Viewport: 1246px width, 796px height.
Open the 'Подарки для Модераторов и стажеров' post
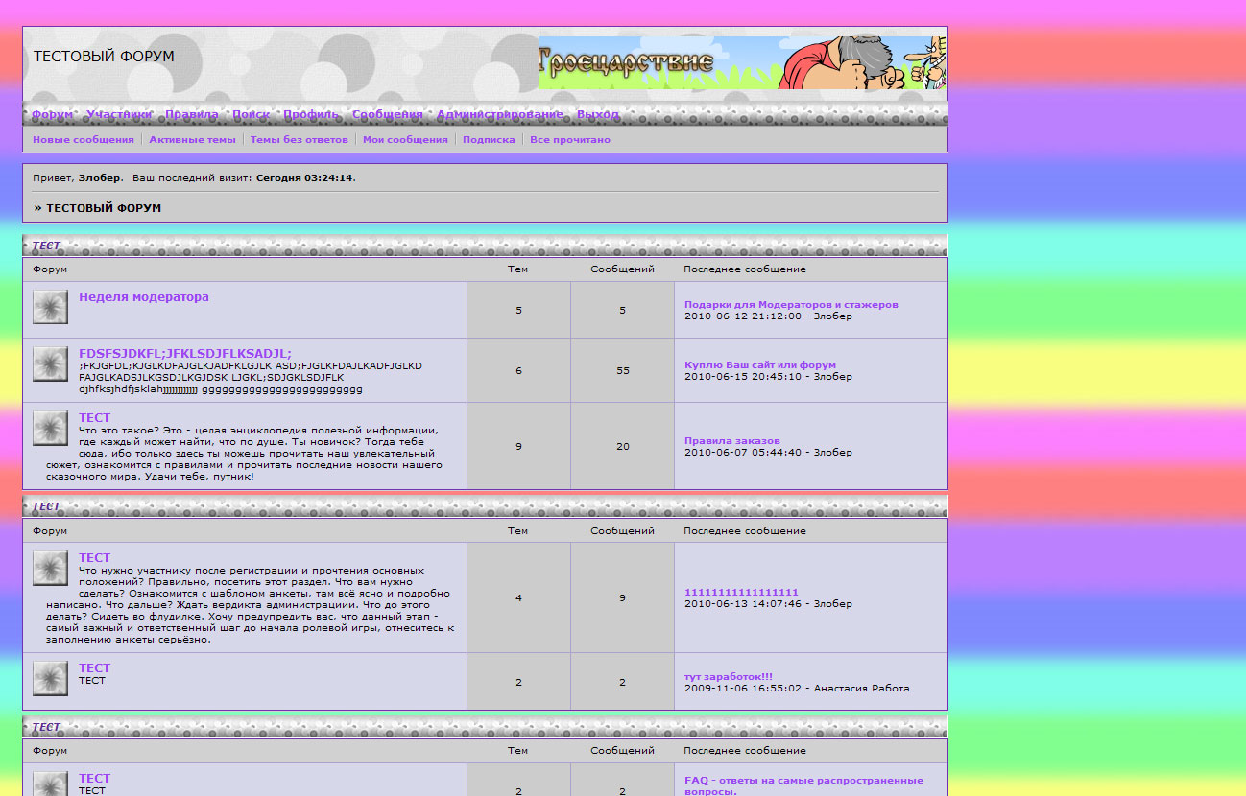pyautogui.click(x=791, y=305)
